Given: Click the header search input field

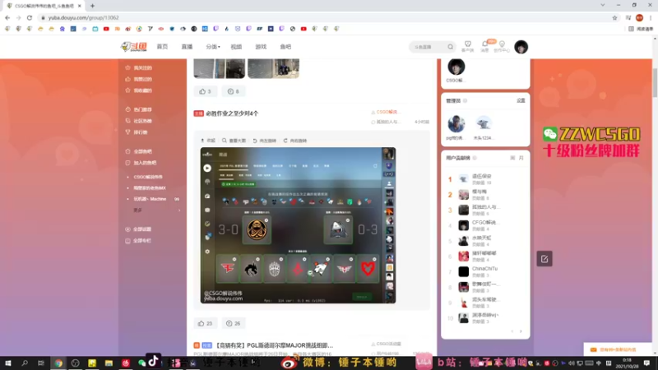Looking at the screenshot, I should click(x=428, y=47).
